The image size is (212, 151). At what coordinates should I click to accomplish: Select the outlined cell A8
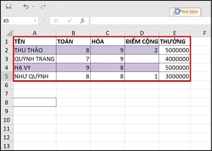pyautogui.click(x=35, y=102)
